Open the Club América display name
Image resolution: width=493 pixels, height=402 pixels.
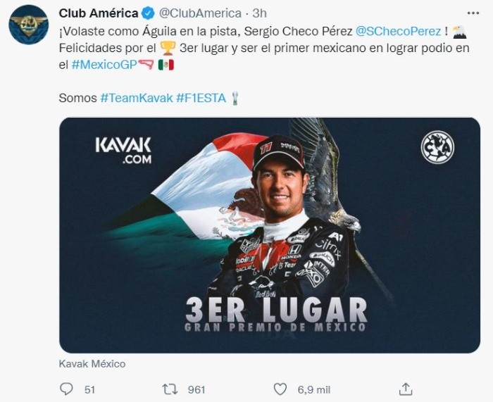[99, 13]
